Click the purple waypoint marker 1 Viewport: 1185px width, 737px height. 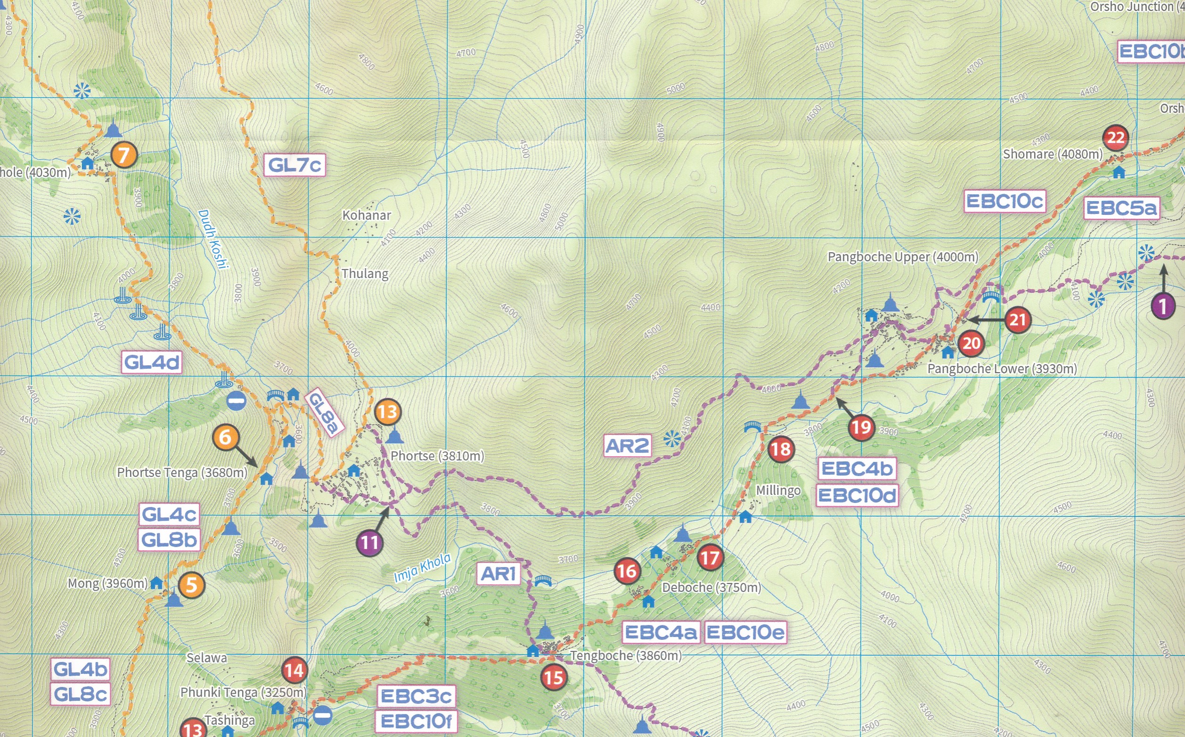(x=1163, y=307)
